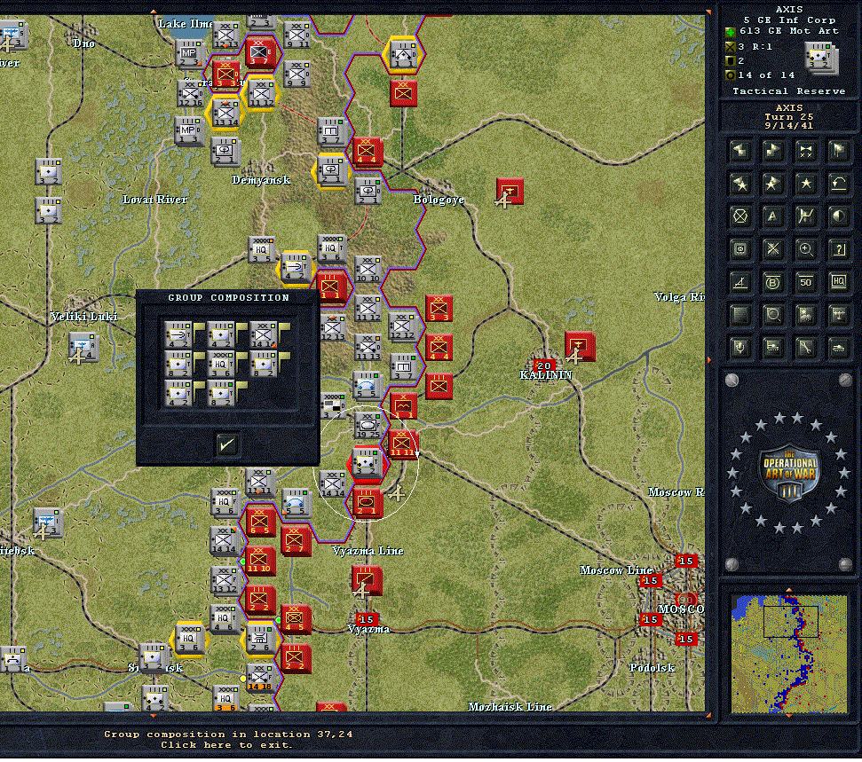Screen dimensions: 862x762
Task: Click the undo curved arrow icon
Action: pyautogui.click(x=839, y=184)
